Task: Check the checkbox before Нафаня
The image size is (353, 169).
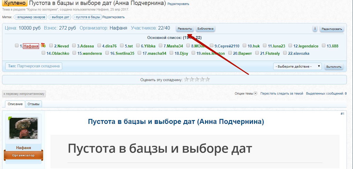Action: coord(17,46)
